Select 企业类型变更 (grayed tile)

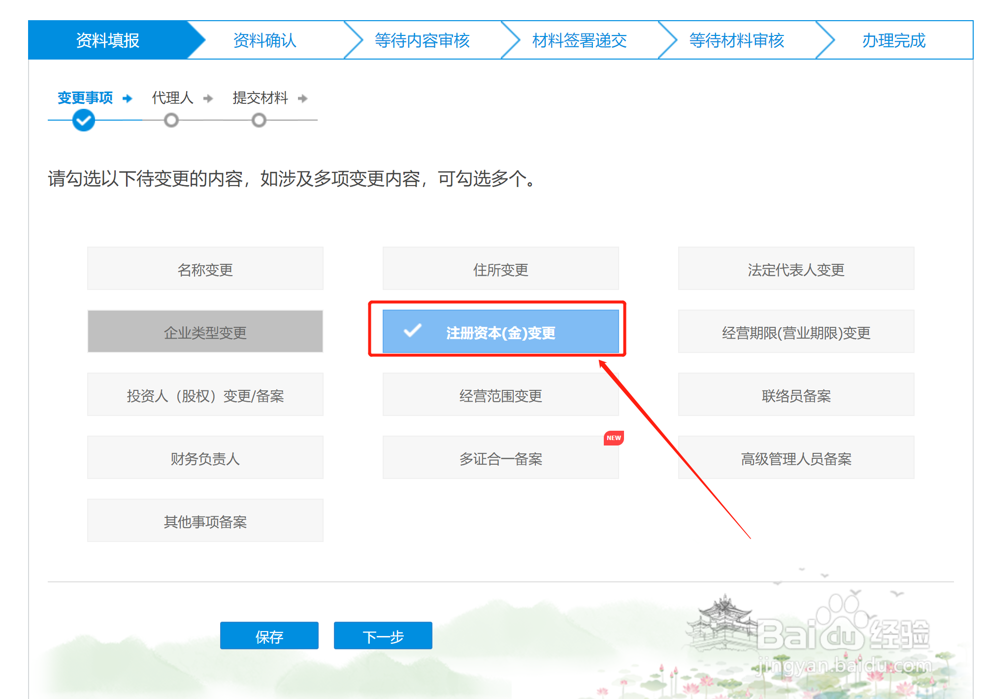point(205,332)
